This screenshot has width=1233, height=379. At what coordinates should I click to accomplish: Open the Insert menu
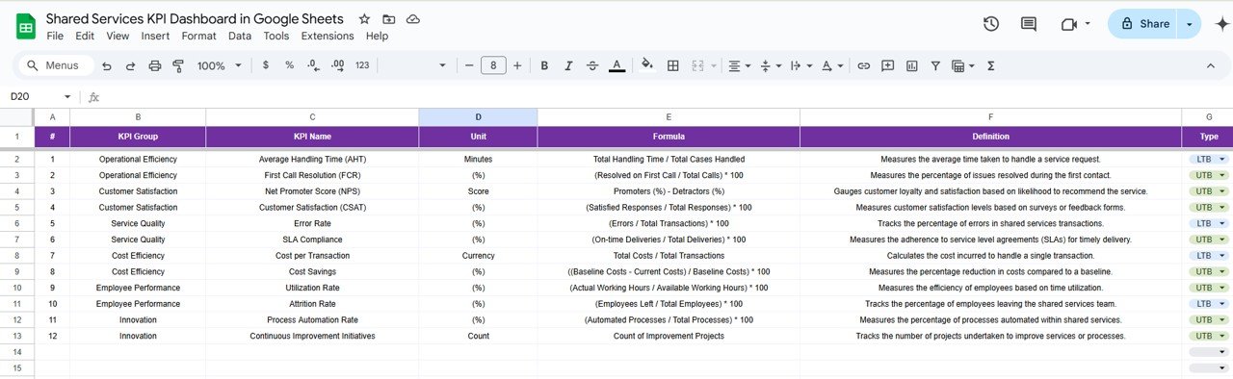155,36
